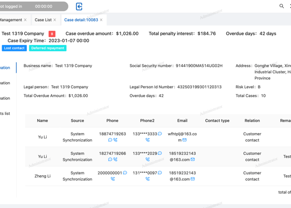Open sidebar item ending 'ts list'

click(x=5, y=114)
